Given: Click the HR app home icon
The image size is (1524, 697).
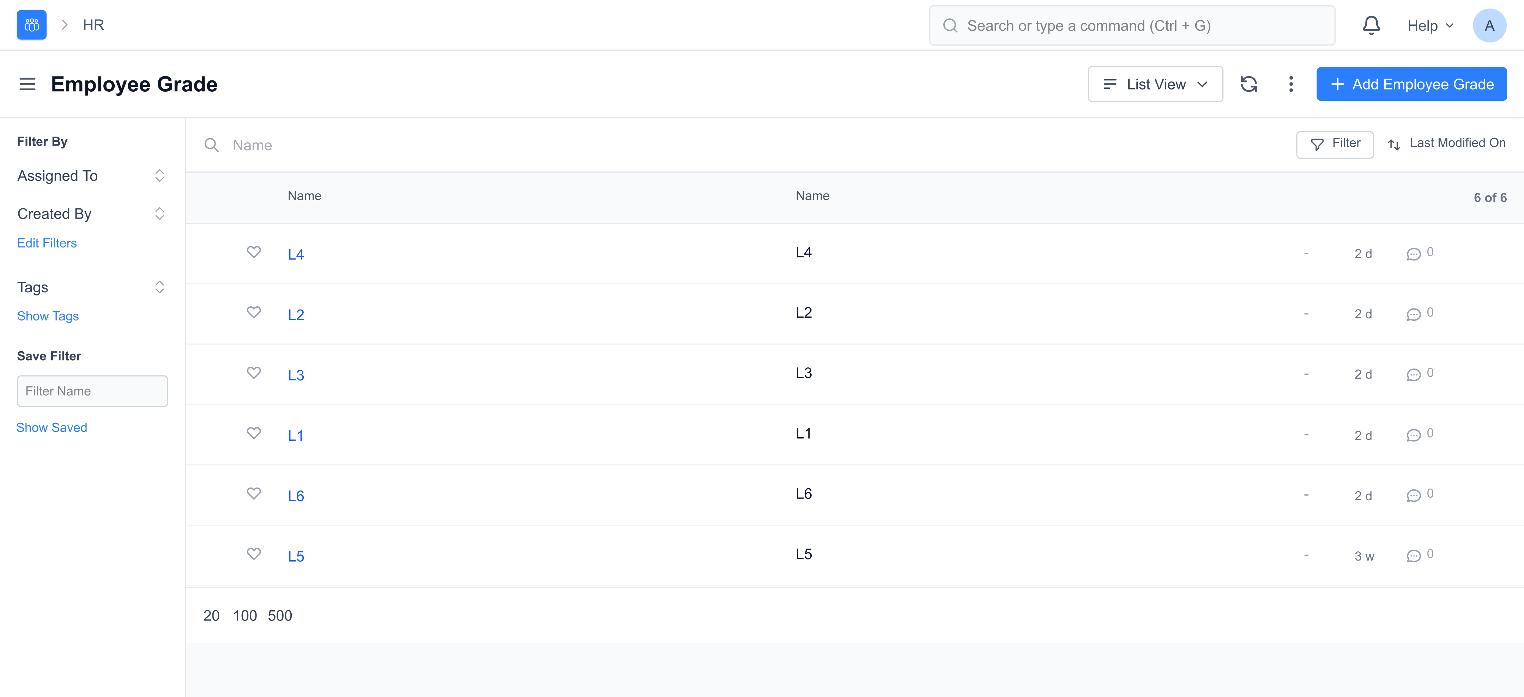Looking at the screenshot, I should (x=31, y=25).
